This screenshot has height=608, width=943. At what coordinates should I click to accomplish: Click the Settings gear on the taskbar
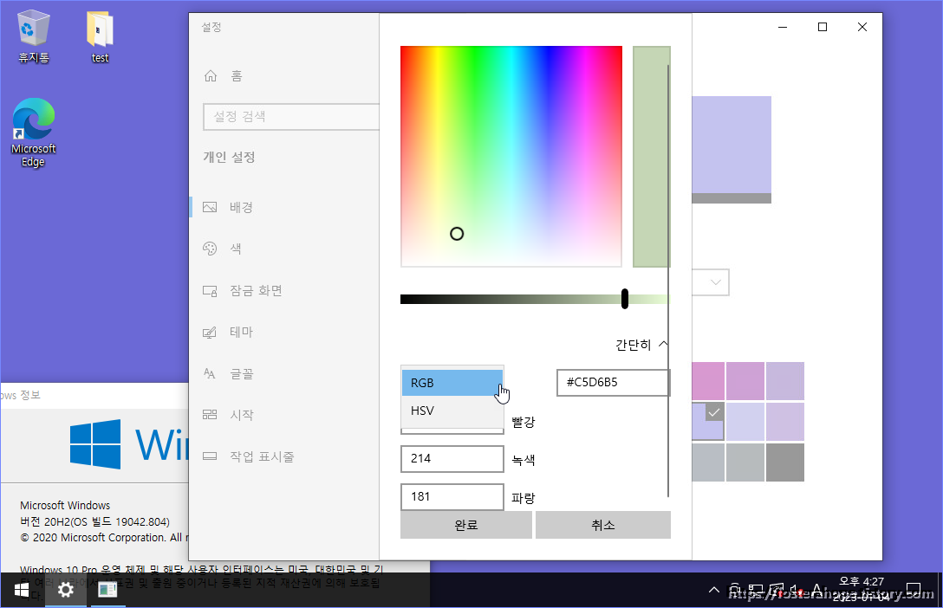click(x=66, y=590)
